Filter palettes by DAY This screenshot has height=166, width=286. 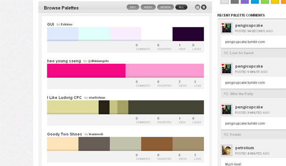click(133, 7)
